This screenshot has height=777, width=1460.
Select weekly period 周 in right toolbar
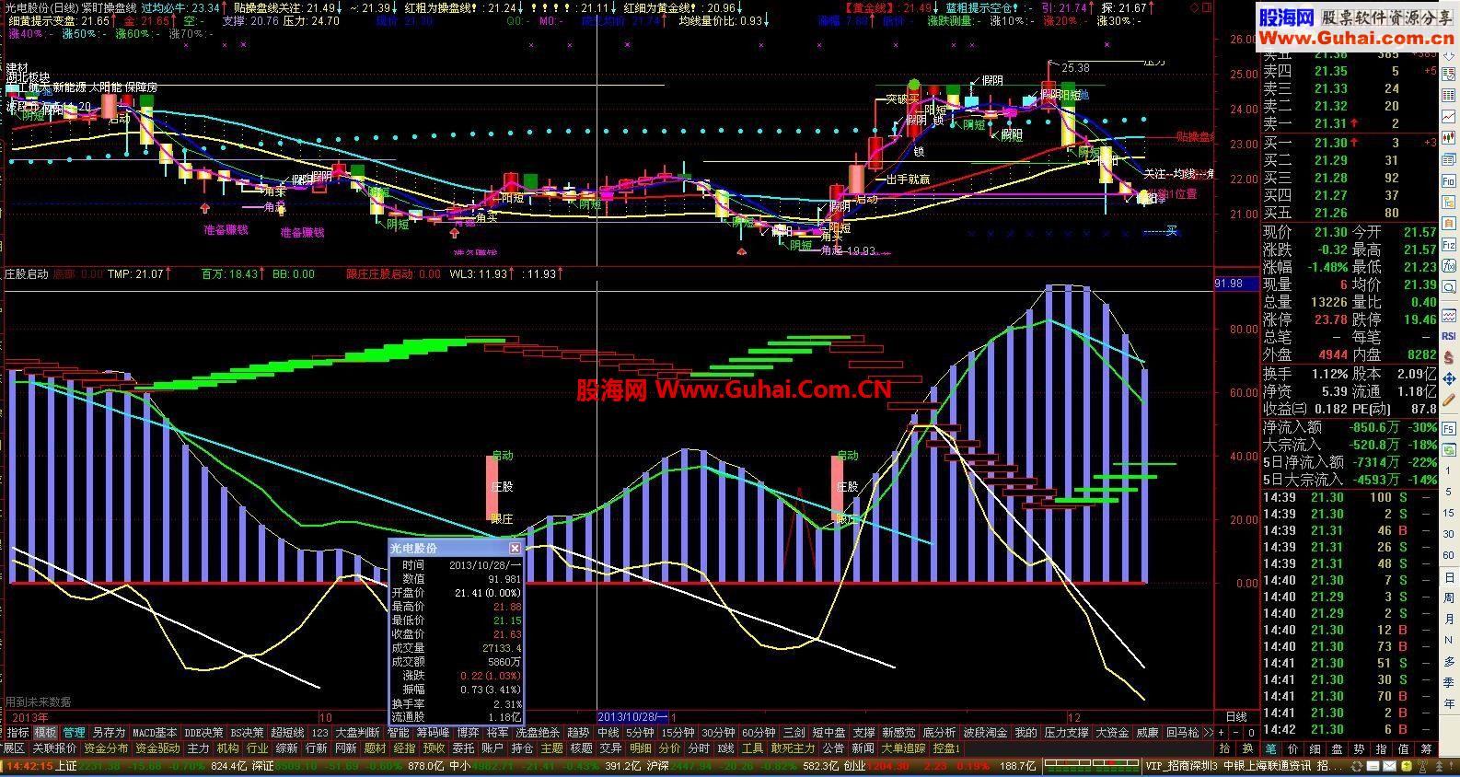[x=1449, y=597]
